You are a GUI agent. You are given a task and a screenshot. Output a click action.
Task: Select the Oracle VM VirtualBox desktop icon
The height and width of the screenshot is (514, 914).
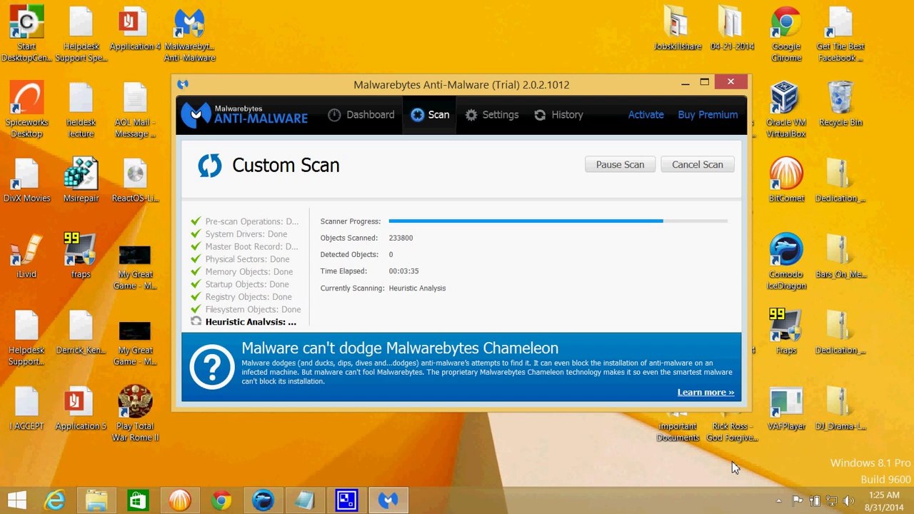tap(785, 109)
